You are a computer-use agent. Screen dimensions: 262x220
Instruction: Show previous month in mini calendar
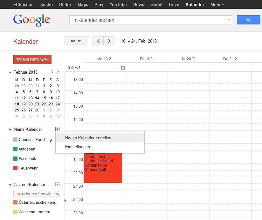[52, 72]
